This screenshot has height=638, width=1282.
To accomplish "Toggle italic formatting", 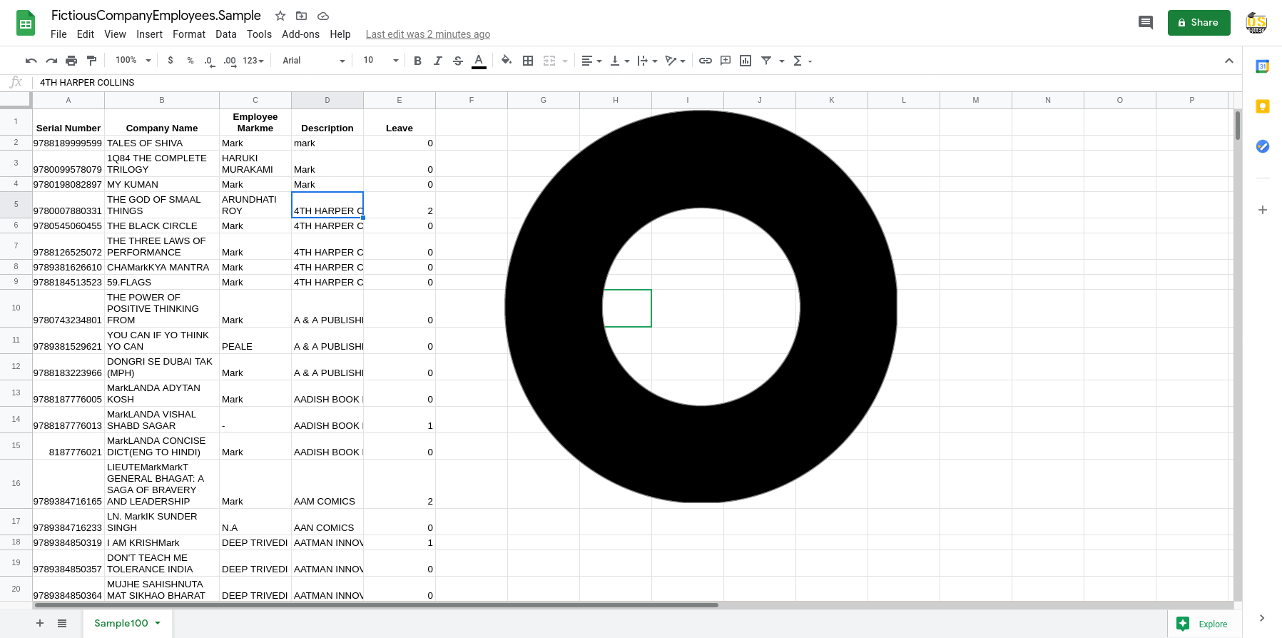I will pyautogui.click(x=437, y=61).
